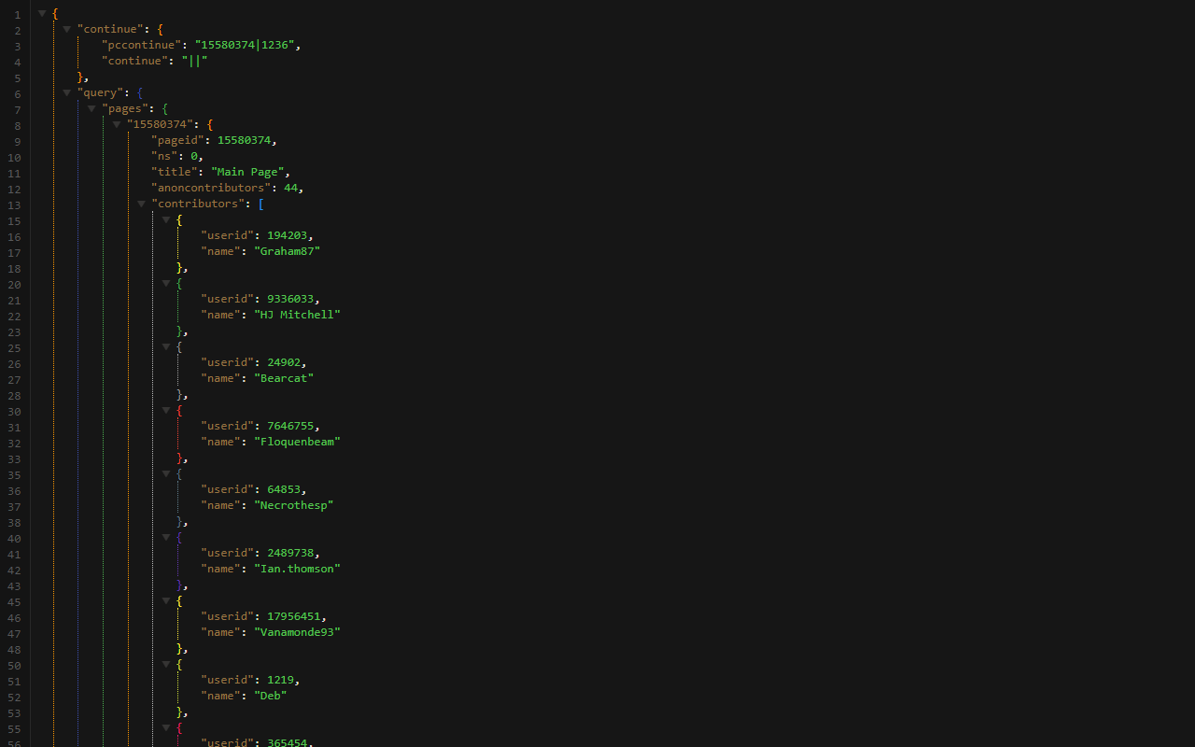Click the "||" continue value
Viewport: 1195px width, 747px height.
(194, 61)
